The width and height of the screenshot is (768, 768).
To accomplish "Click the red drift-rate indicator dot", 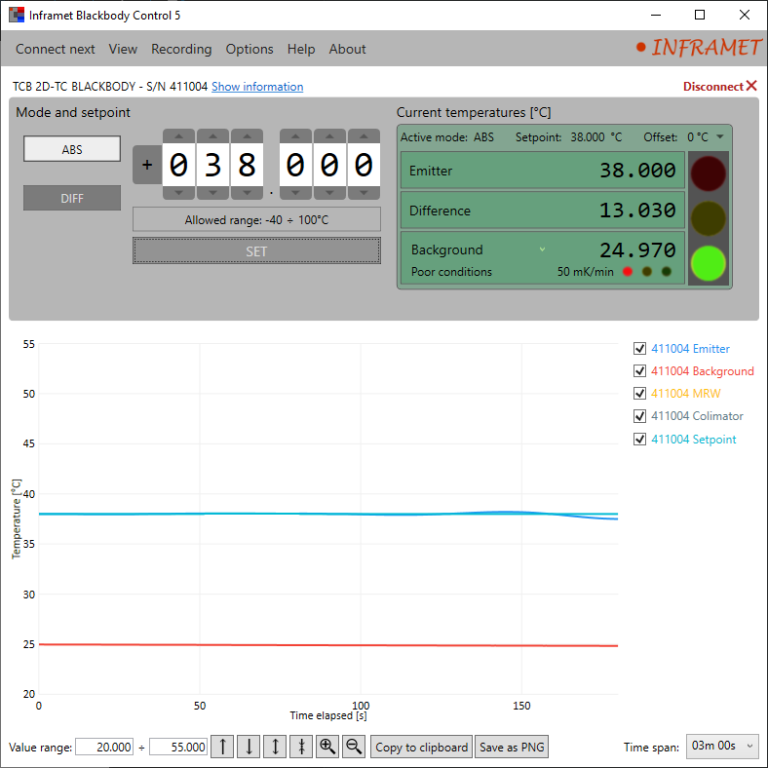I will tap(628, 271).
